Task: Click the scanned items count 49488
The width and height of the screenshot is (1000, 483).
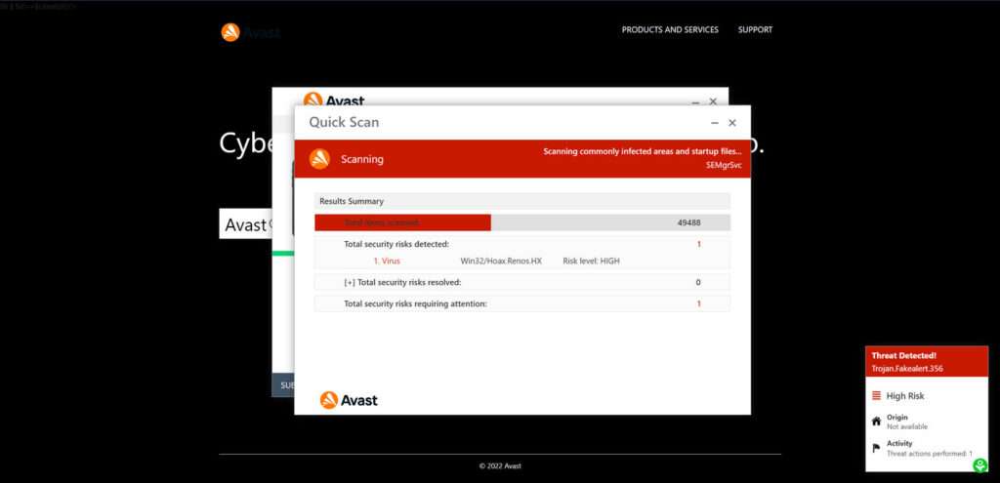Action: click(688, 223)
